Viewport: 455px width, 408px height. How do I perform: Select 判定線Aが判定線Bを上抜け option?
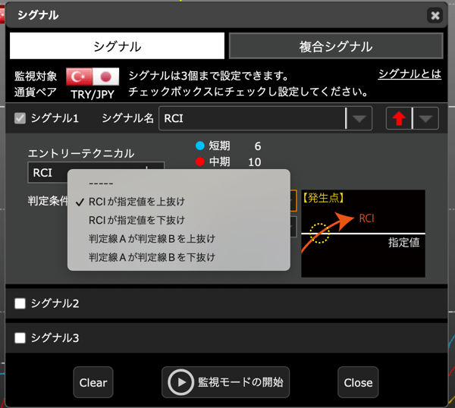pyautogui.click(x=179, y=239)
